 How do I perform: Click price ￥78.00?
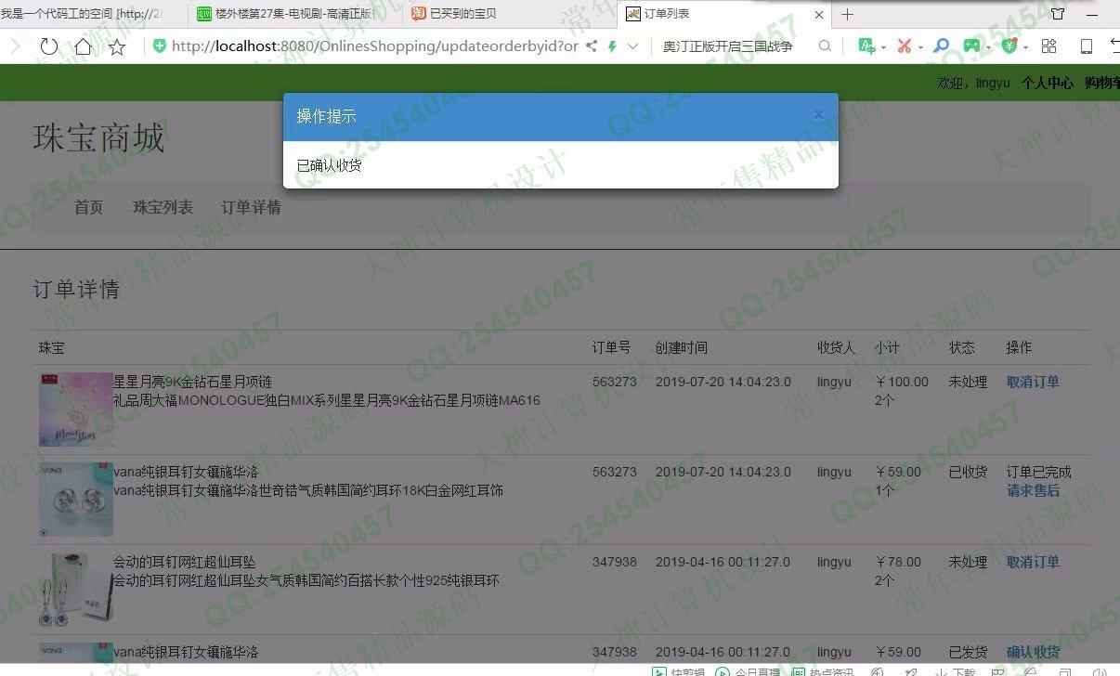(x=897, y=562)
